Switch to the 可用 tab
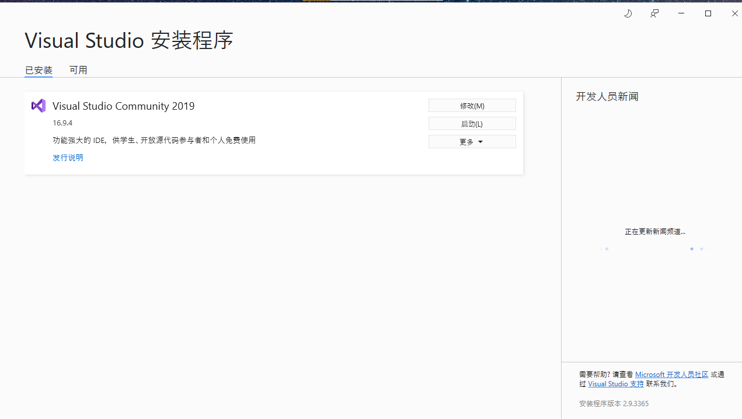This screenshot has width=742, height=419. [x=78, y=70]
